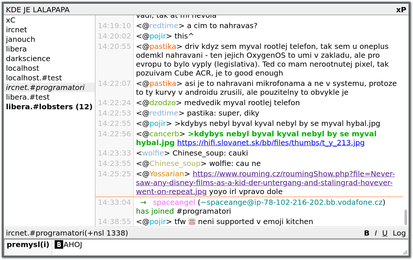Open localhost.#test channel
413x260 pixels.
pos(34,78)
